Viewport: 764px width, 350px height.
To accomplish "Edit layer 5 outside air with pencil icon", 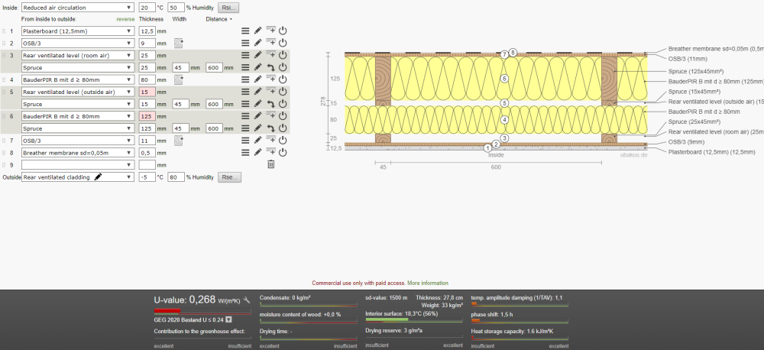I will point(257,92).
